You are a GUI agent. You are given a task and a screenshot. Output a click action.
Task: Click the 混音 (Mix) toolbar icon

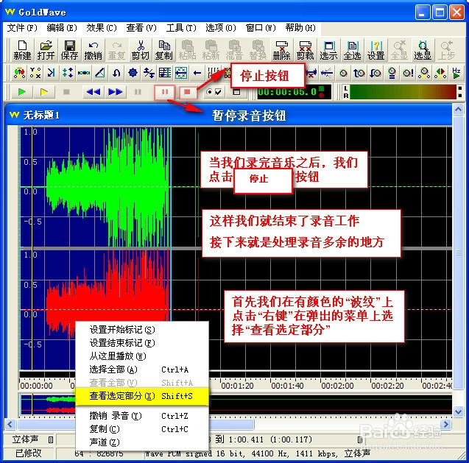[234, 50]
